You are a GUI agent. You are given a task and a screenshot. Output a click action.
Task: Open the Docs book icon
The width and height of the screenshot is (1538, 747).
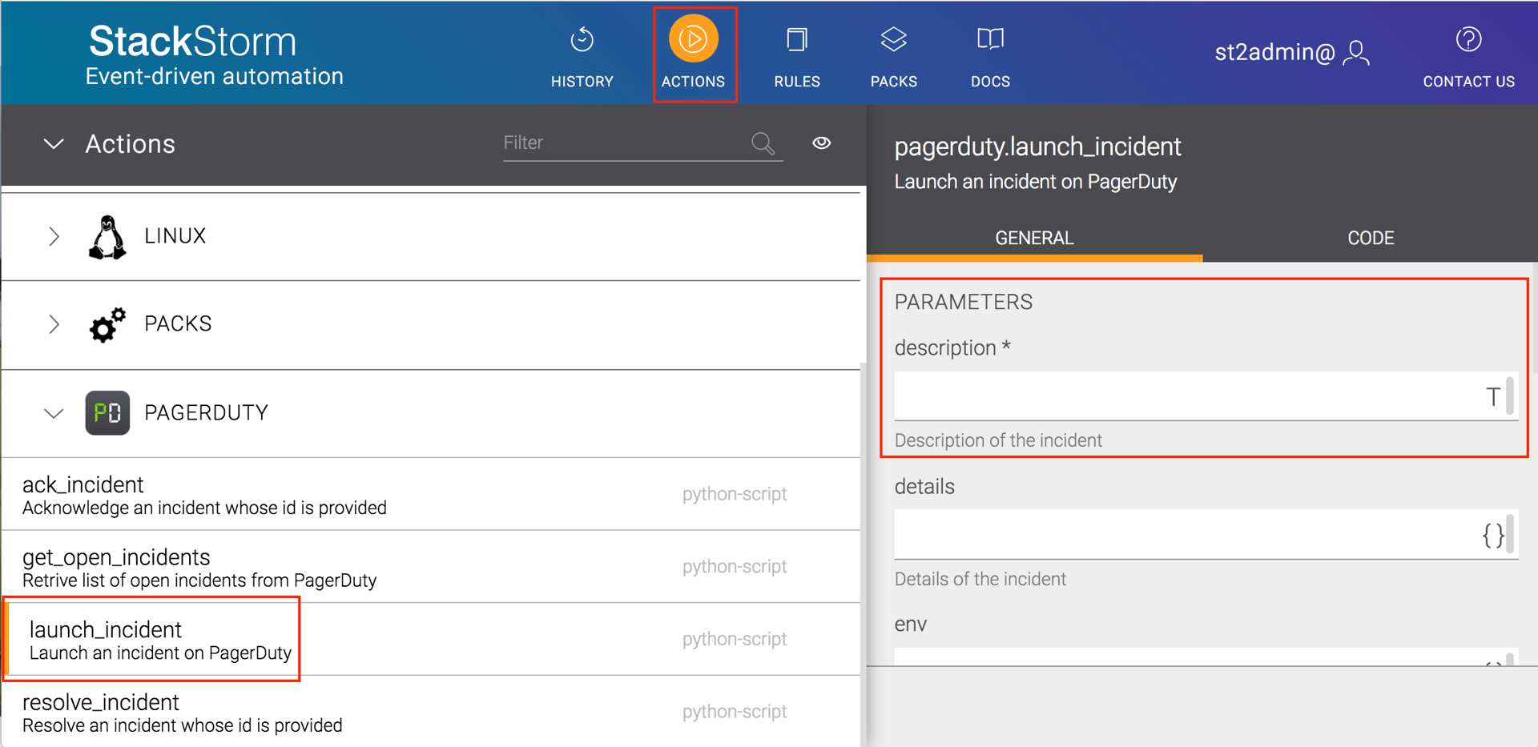pos(990,40)
